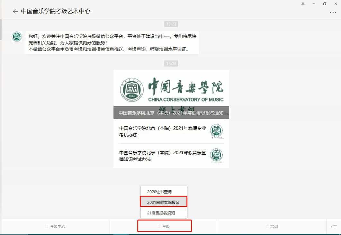Open the three-dot more options menu
This screenshot has width=341, height=235.
click(333, 13)
